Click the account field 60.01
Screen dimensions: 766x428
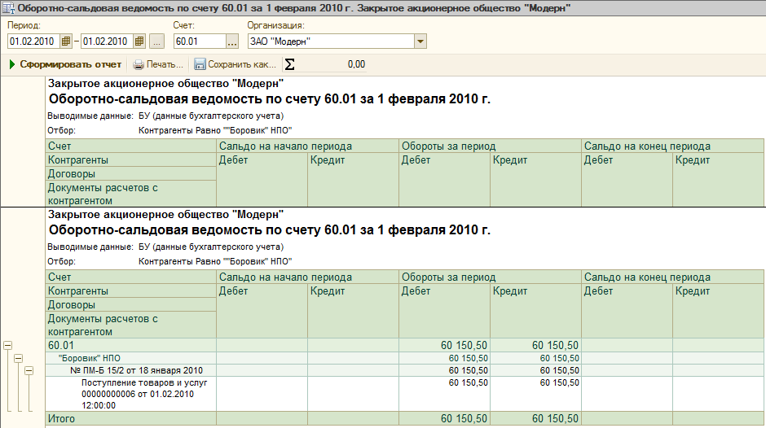point(200,41)
